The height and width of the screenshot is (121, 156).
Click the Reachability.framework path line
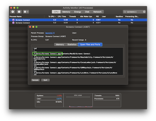(74, 58)
